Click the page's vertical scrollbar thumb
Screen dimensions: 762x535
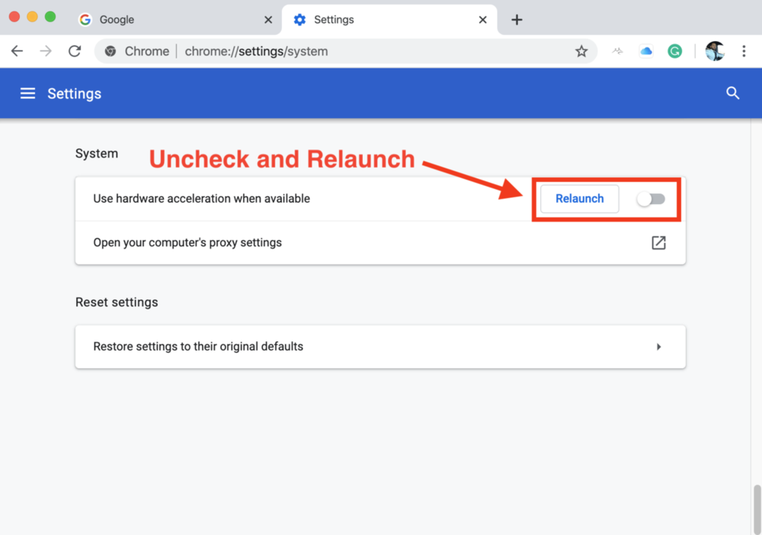point(757,509)
